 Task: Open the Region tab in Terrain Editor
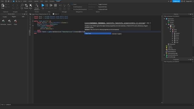coord(14,17)
